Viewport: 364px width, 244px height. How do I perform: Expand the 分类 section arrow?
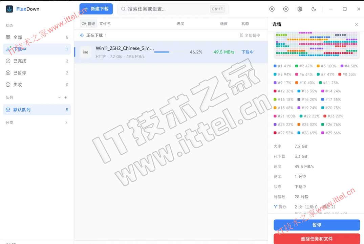point(66,123)
